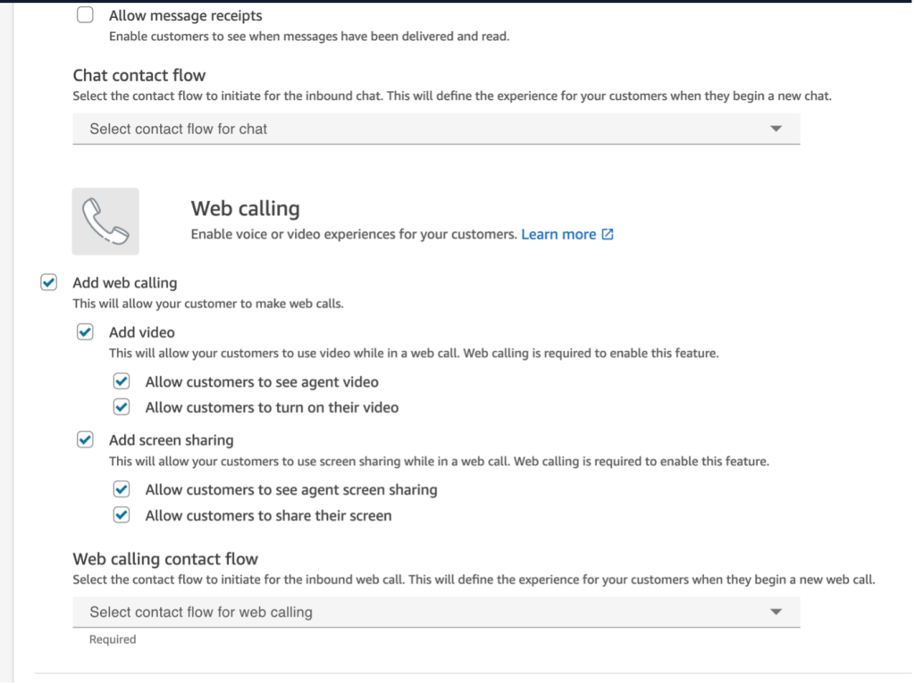The height and width of the screenshot is (684, 915).
Task: Click the Enable voice or video experiences description
Action: click(x=354, y=235)
